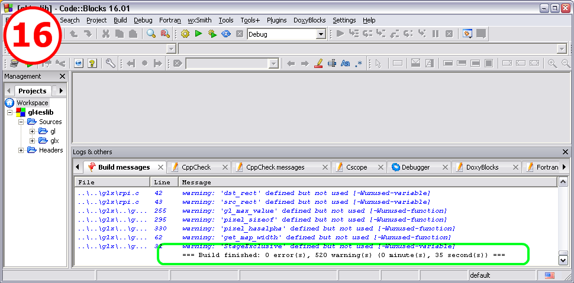Click the Cut scissors icon
Viewport: 574px width, 283px height.
click(106, 34)
